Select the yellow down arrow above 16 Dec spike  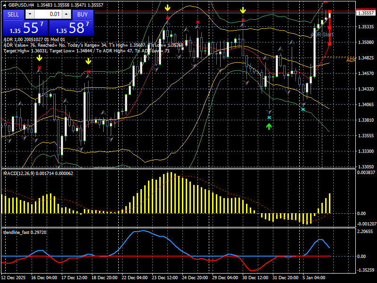pyautogui.click(x=40, y=58)
